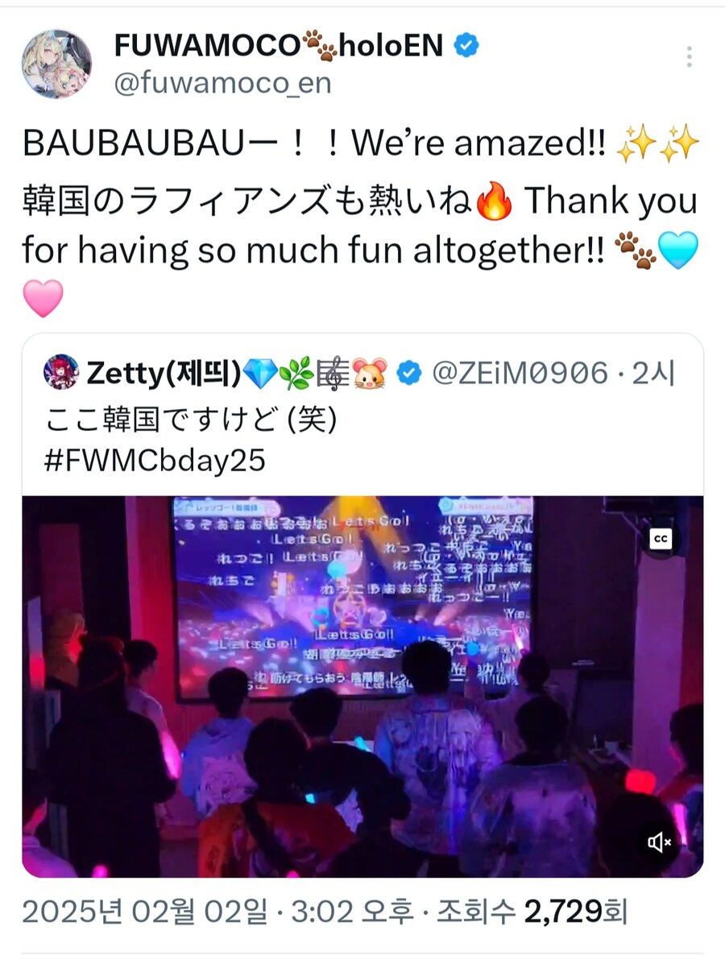Image resolution: width=725 pixels, height=956 pixels.
Task: Click Zetty's verified badge
Action: click(x=409, y=373)
